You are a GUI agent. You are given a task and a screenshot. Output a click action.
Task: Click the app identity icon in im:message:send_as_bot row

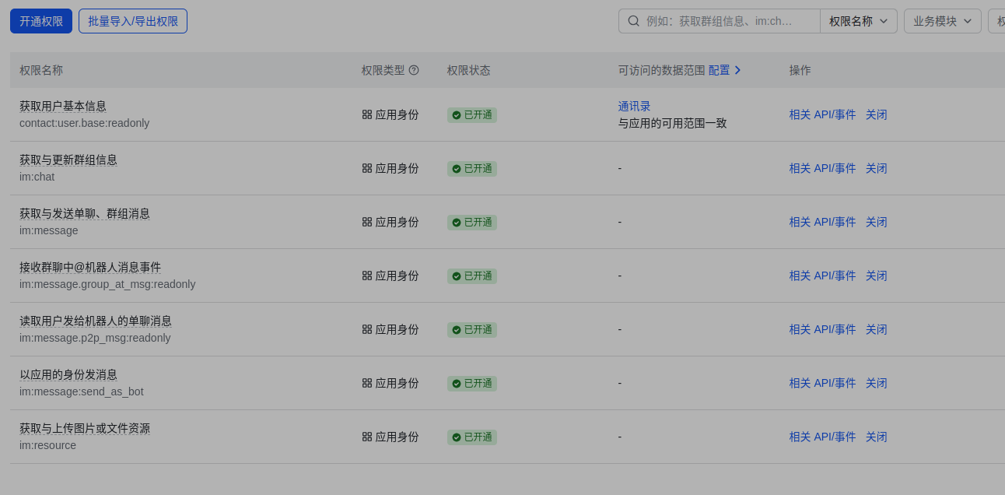(x=367, y=383)
